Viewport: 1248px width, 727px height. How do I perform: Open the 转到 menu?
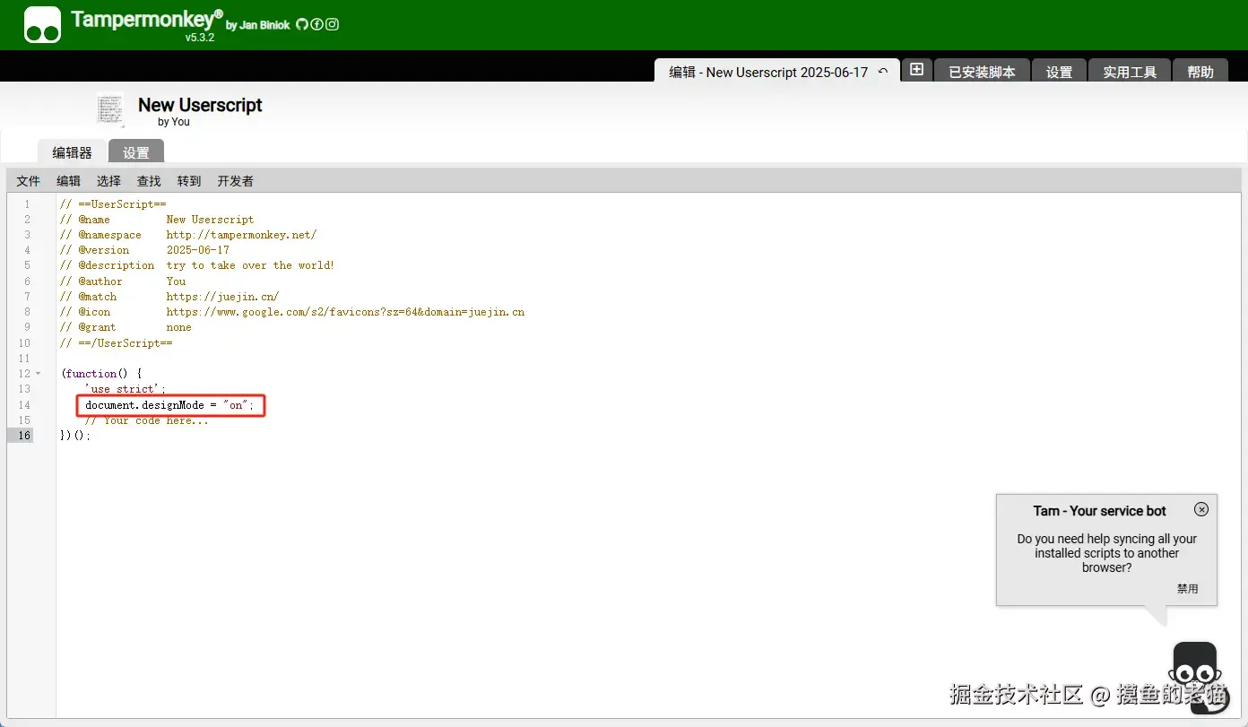point(189,181)
